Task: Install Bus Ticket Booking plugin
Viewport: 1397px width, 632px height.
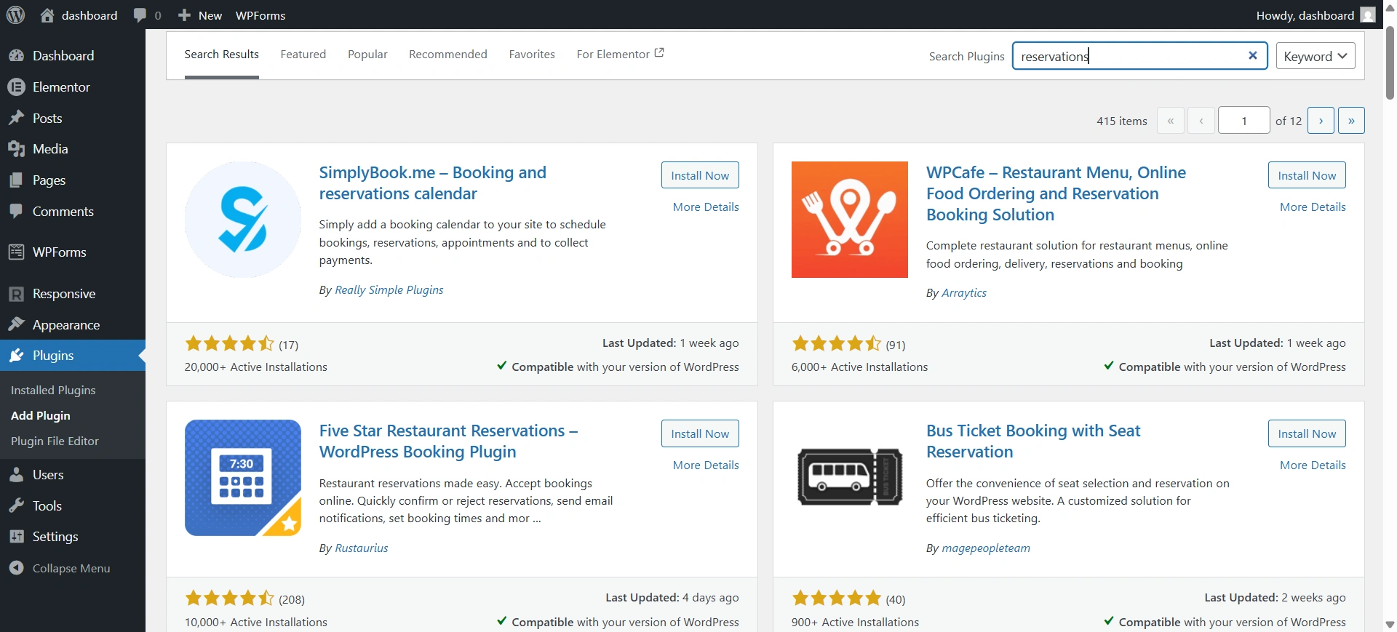Action: (x=1307, y=433)
